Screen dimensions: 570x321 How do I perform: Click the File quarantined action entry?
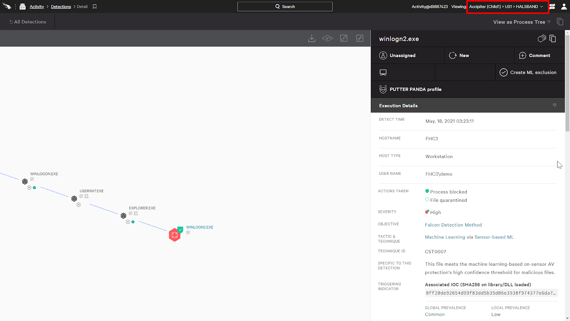pos(446,200)
